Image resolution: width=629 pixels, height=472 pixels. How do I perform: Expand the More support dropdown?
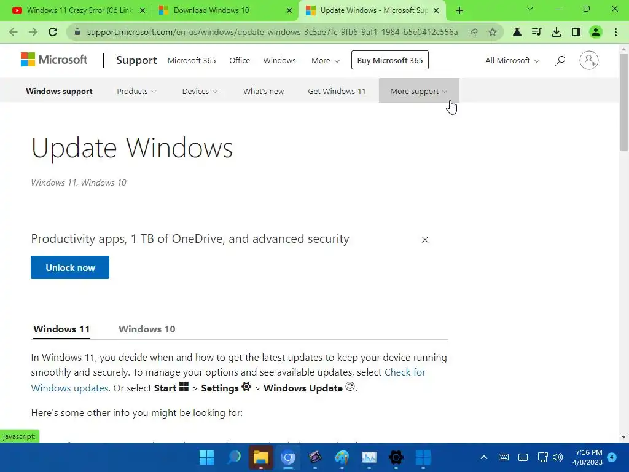click(419, 91)
